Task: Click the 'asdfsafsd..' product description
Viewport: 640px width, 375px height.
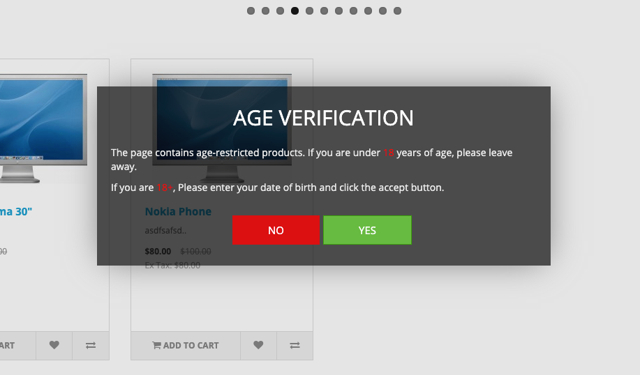Action: (x=165, y=230)
